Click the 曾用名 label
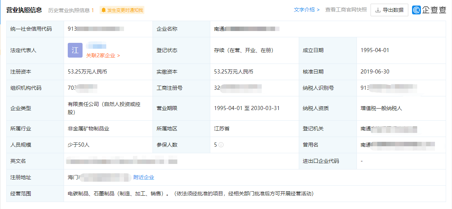Screen dimensions: 452x209 [311, 145]
